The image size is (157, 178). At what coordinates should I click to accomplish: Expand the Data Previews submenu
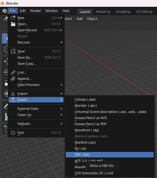36,85
